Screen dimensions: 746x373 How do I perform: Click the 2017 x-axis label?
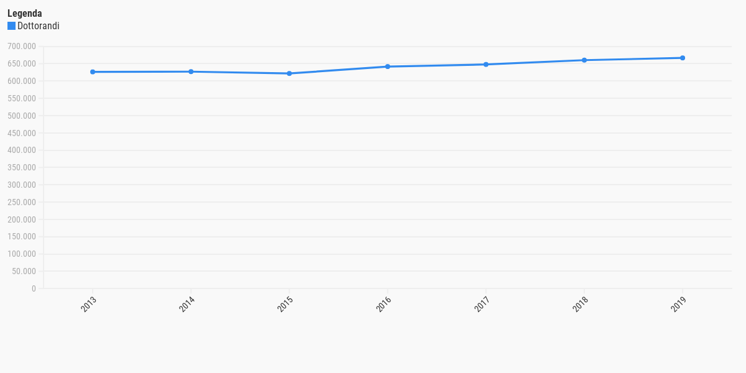(482, 304)
